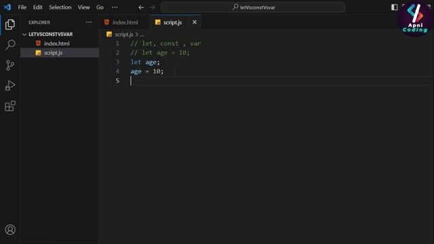The width and height of the screenshot is (434, 244).
Task: Click line 1 comment 'let, const , var'
Action: click(165, 43)
